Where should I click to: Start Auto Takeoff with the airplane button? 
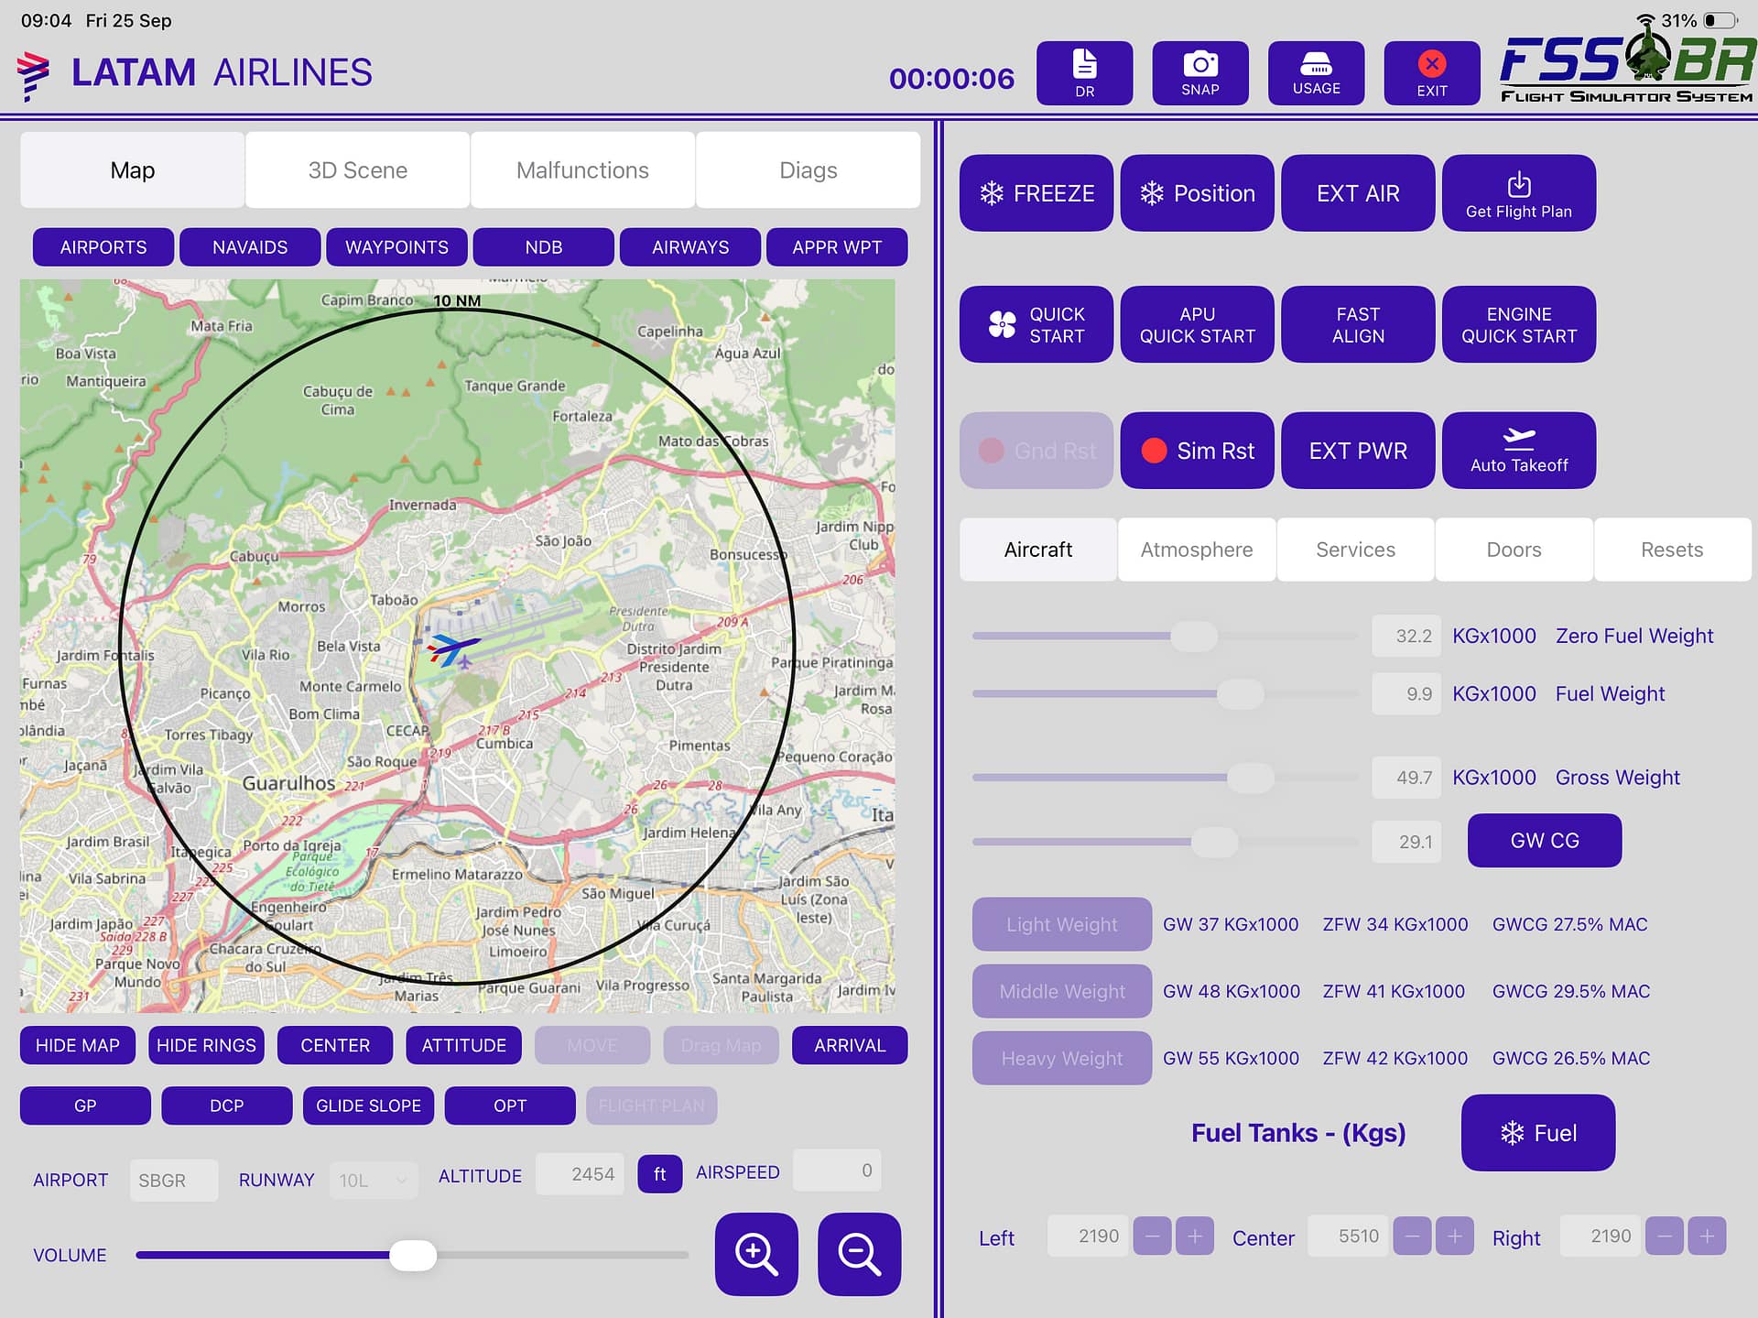tap(1518, 451)
